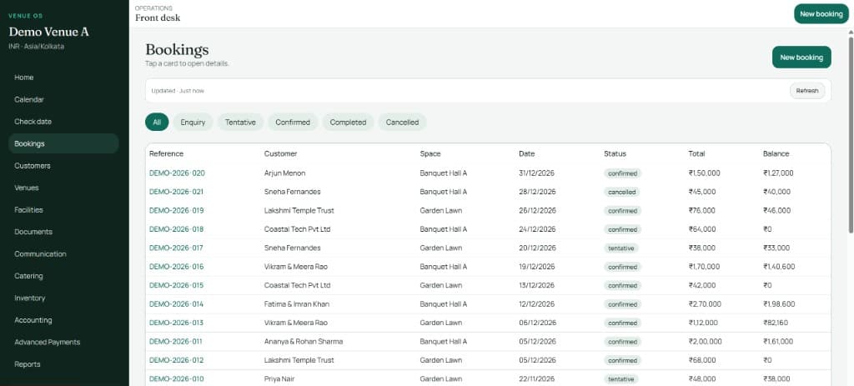
Task: Open booking DEMO-2026-016
Action: point(177,267)
